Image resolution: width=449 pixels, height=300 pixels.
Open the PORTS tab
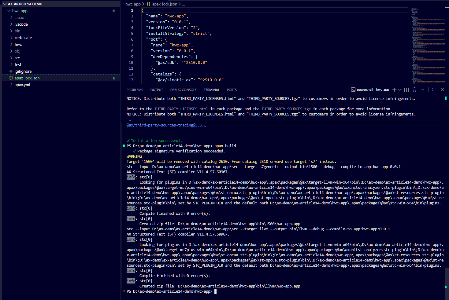pyautogui.click(x=232, y=90)
